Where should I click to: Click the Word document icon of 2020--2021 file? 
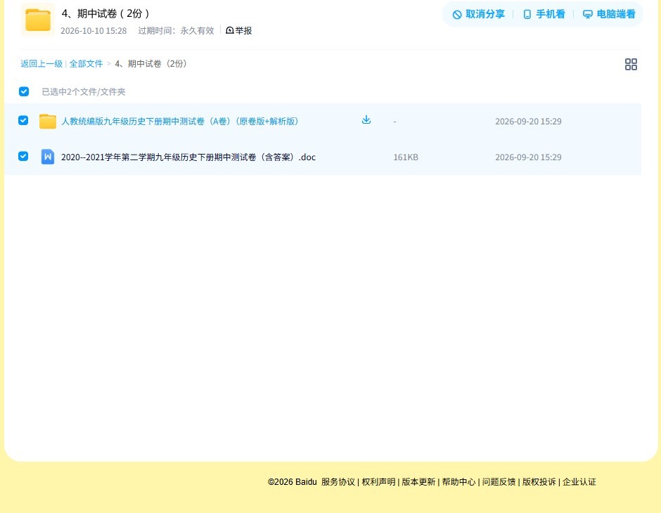[x=48, y=157]
